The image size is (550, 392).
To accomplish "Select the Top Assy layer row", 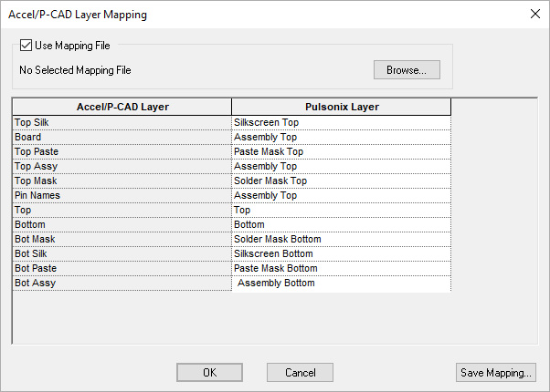I will coord(122,166).
